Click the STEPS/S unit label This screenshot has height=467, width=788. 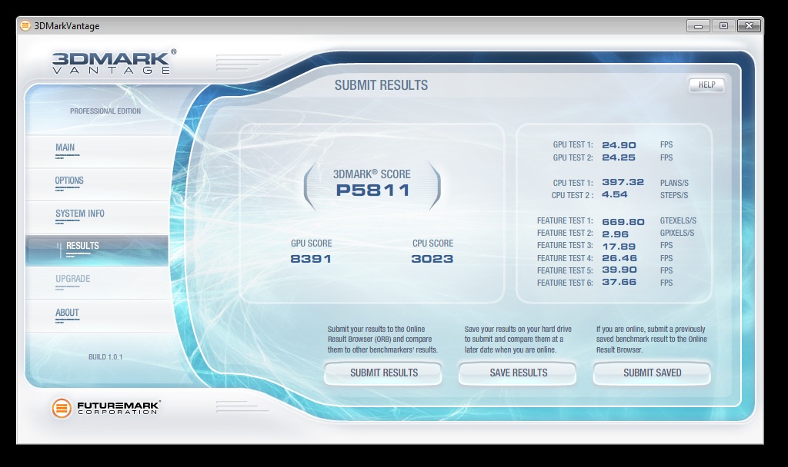click(674, 195)
